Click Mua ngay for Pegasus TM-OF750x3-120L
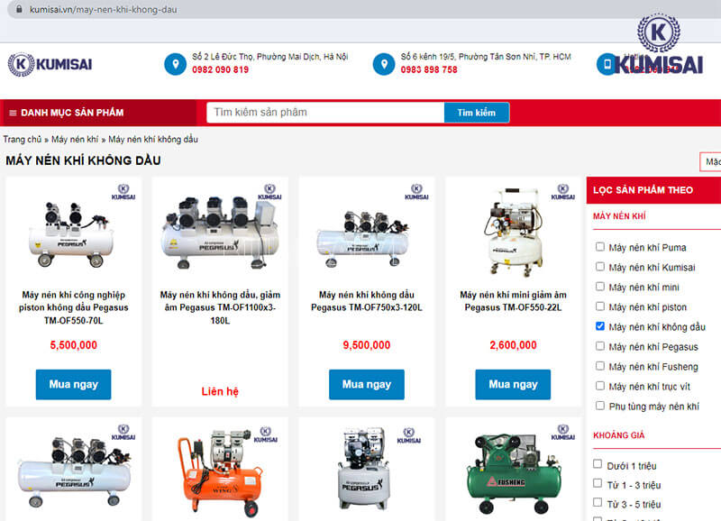 tap(367, 384)
